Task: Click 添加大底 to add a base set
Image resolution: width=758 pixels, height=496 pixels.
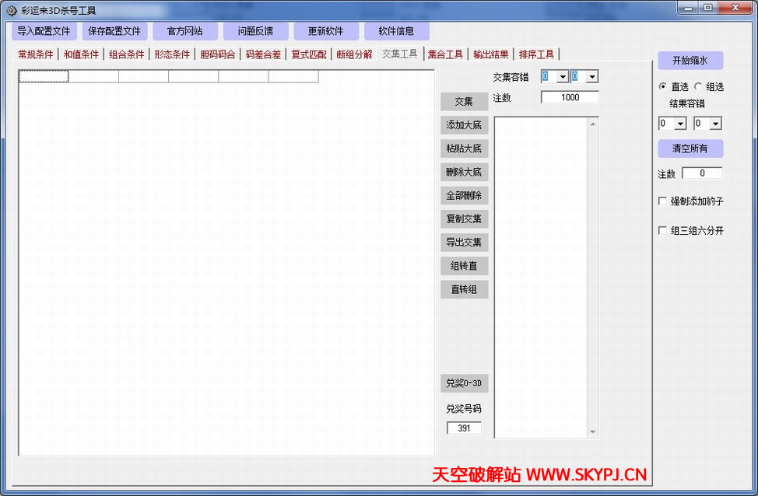Action: tap(464, 124)
